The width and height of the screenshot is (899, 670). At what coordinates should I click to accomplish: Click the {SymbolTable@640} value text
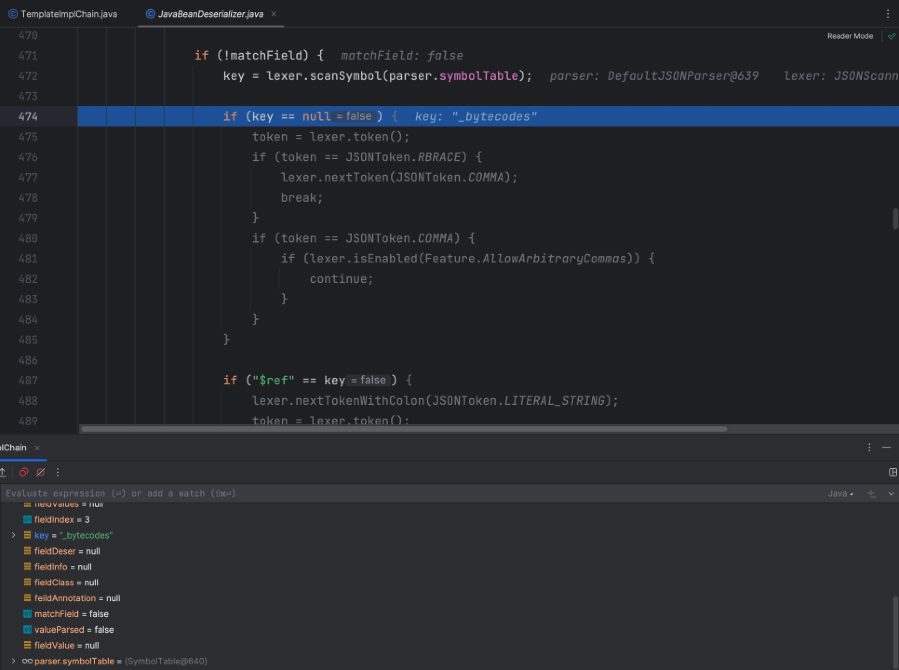pos(166,661)
